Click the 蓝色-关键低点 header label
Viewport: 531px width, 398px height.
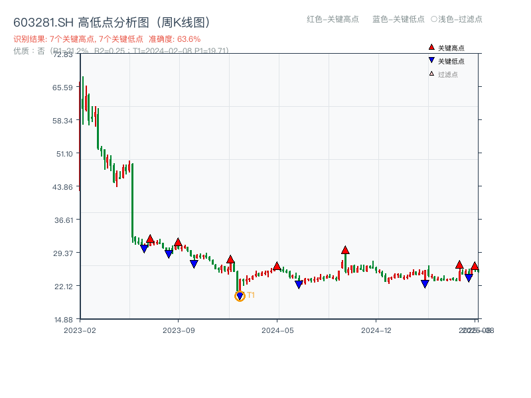coord(398,19)
